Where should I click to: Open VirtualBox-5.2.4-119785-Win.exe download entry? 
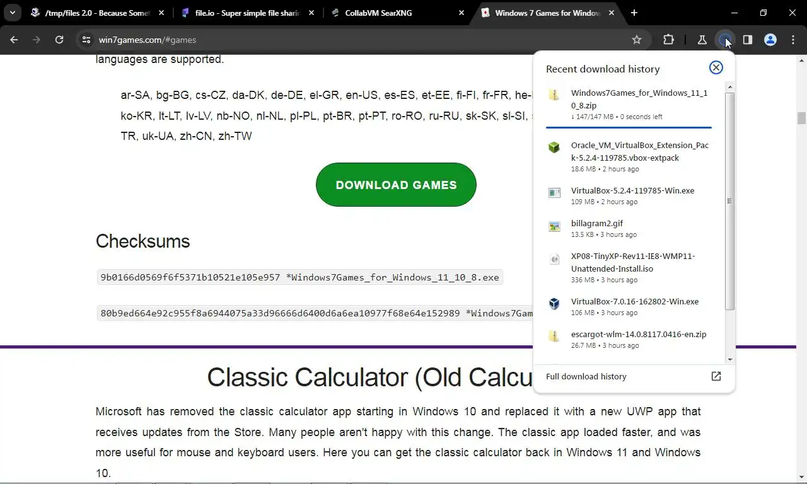pos(629,196)
